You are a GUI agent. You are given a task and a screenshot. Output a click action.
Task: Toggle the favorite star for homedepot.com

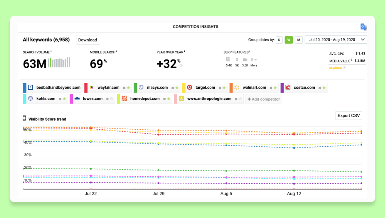169,98
